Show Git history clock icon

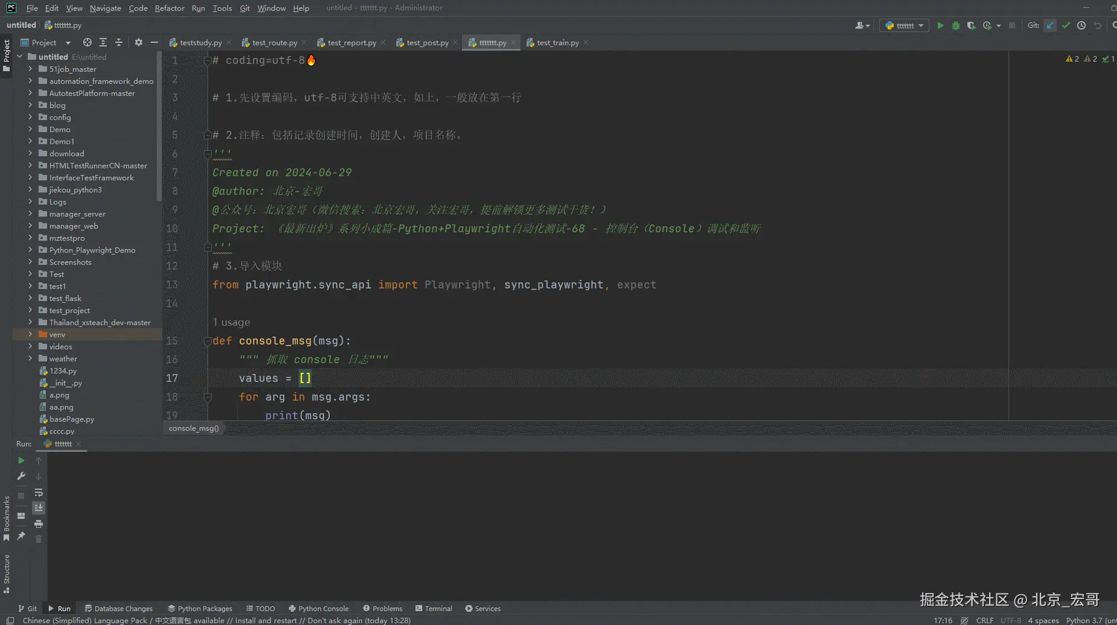[1081, 25]
